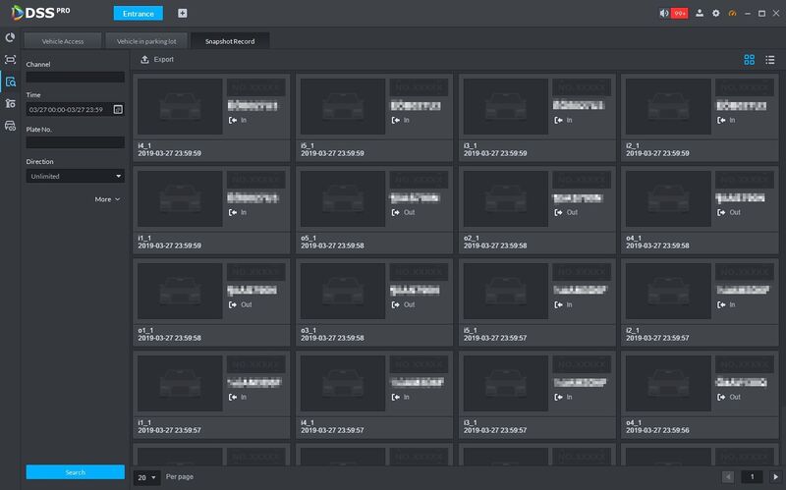This screenshot has width=786, height=490.
Task: Open vehicle thumbnail of i1_1 23:59:59 record
Action: (180, 198)
